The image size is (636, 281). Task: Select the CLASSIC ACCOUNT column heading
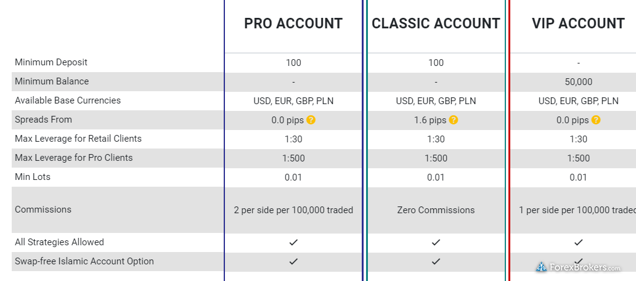click(436, 24)
